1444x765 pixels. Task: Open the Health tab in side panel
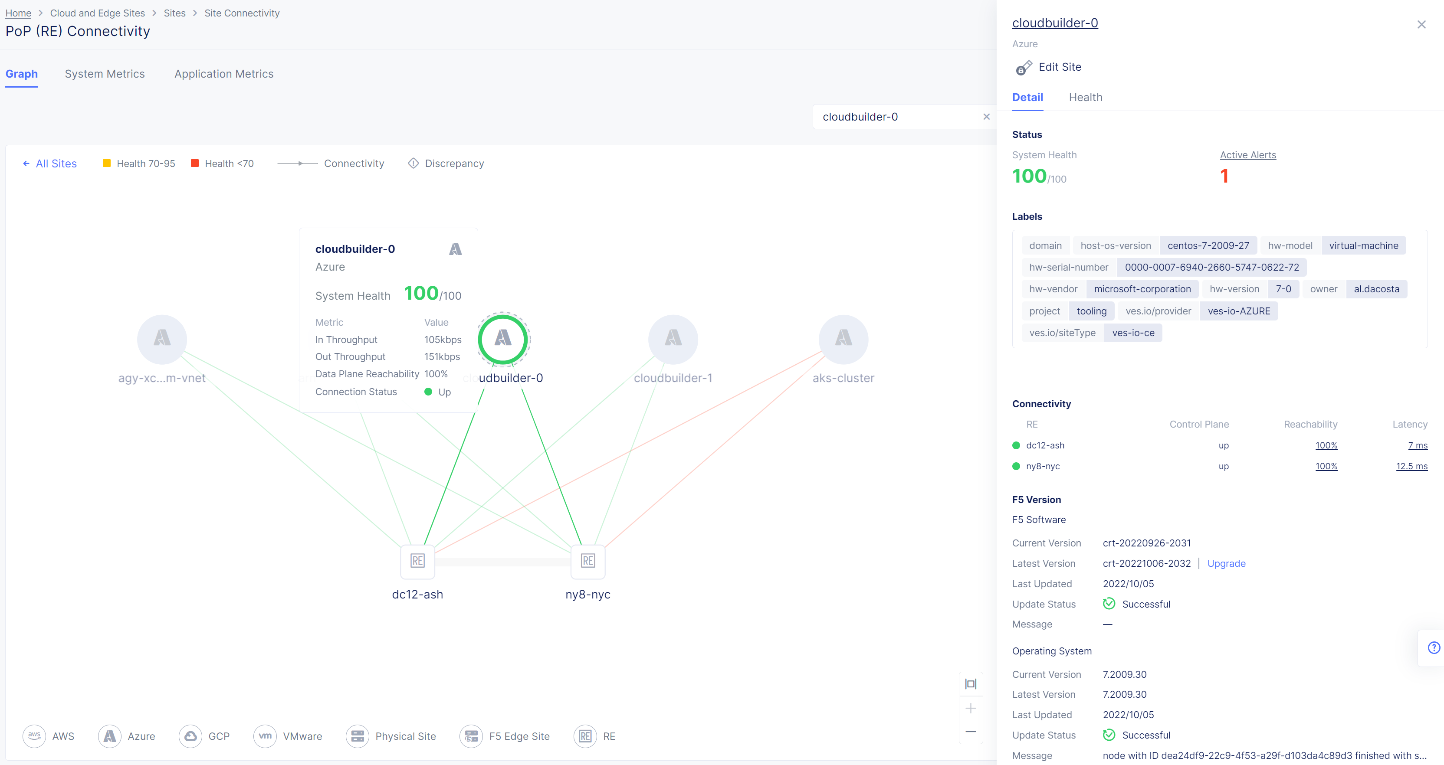[x=1085, y=98]
